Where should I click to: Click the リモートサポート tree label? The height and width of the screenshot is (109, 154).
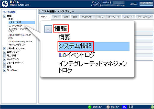pyautogui.click(x=15, y=63)
